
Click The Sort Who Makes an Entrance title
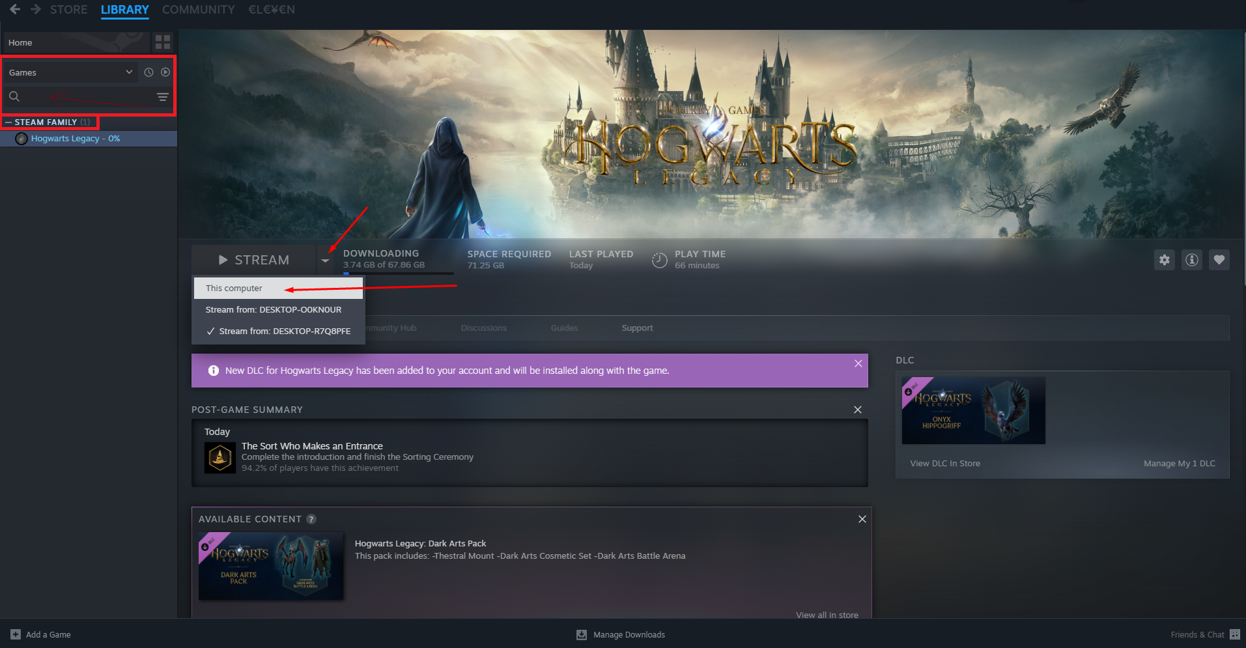pos(312,446)
